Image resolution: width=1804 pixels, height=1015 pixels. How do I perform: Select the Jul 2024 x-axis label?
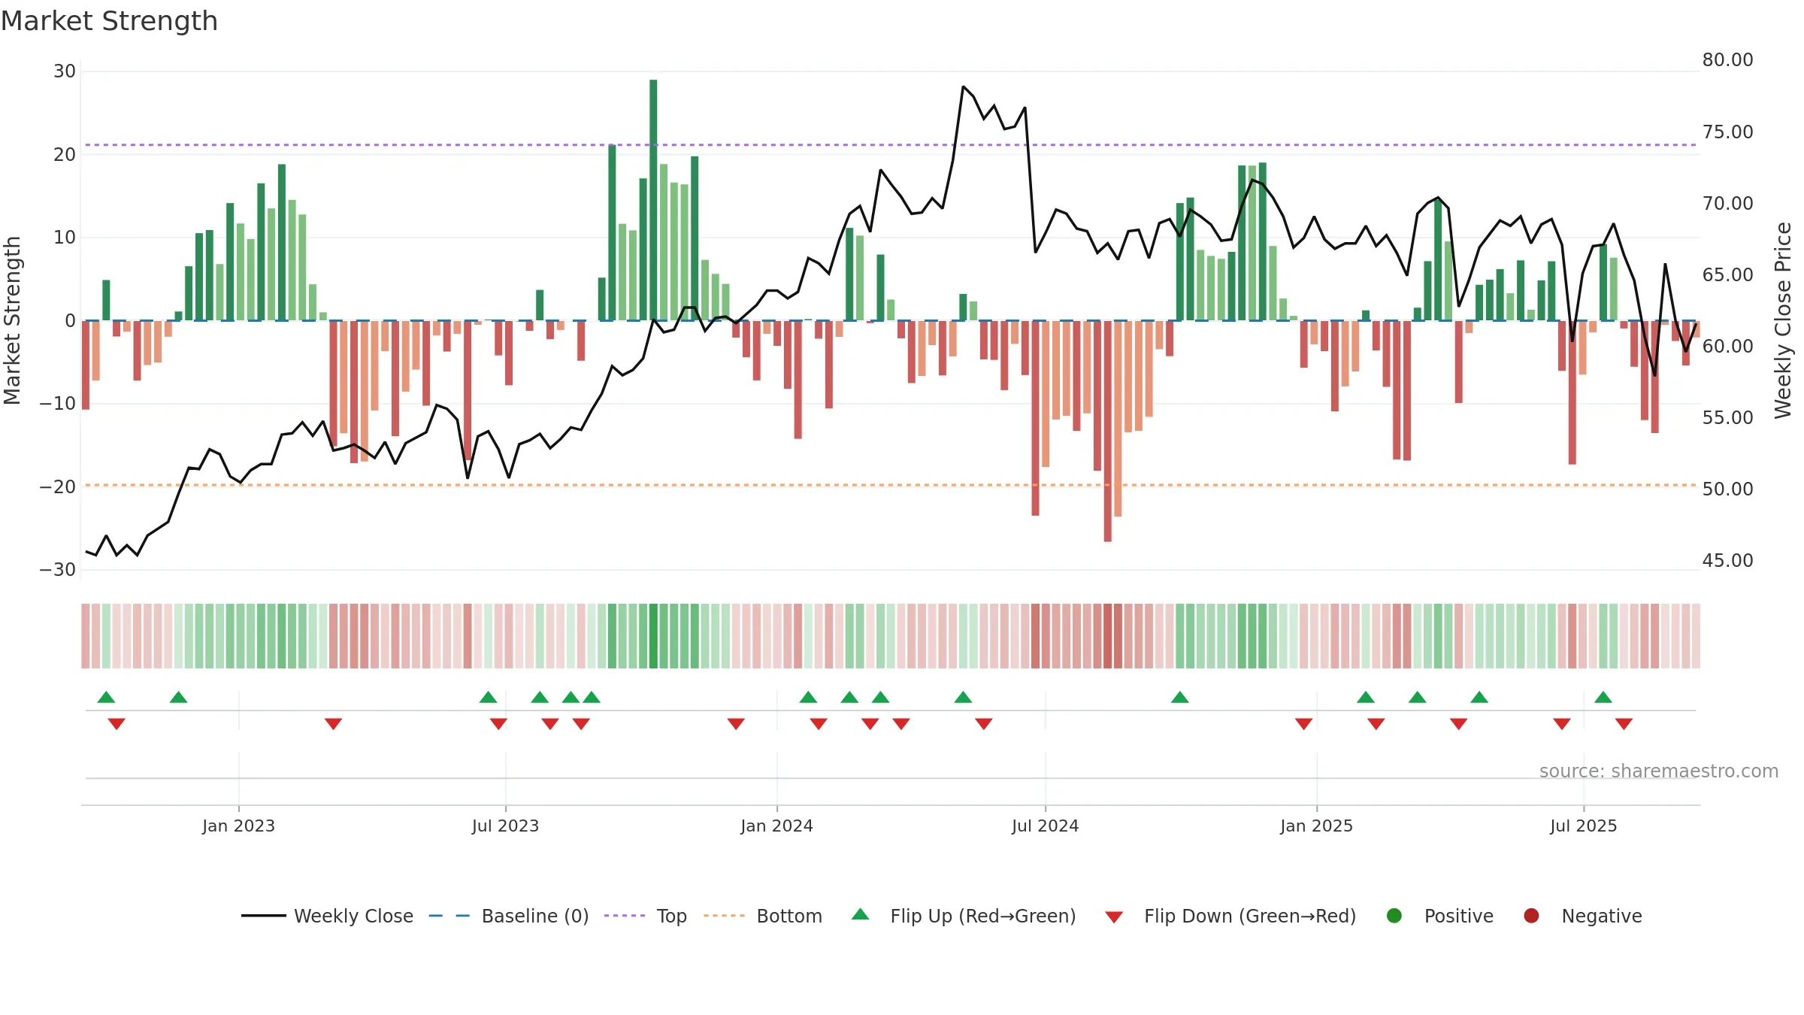[1045, 826]
